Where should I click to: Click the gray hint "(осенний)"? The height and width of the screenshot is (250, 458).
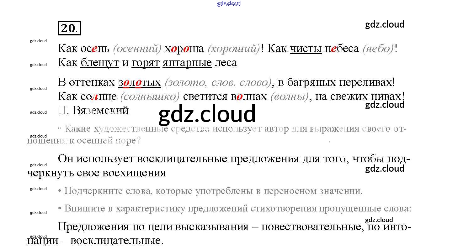[x=137, y=49]
